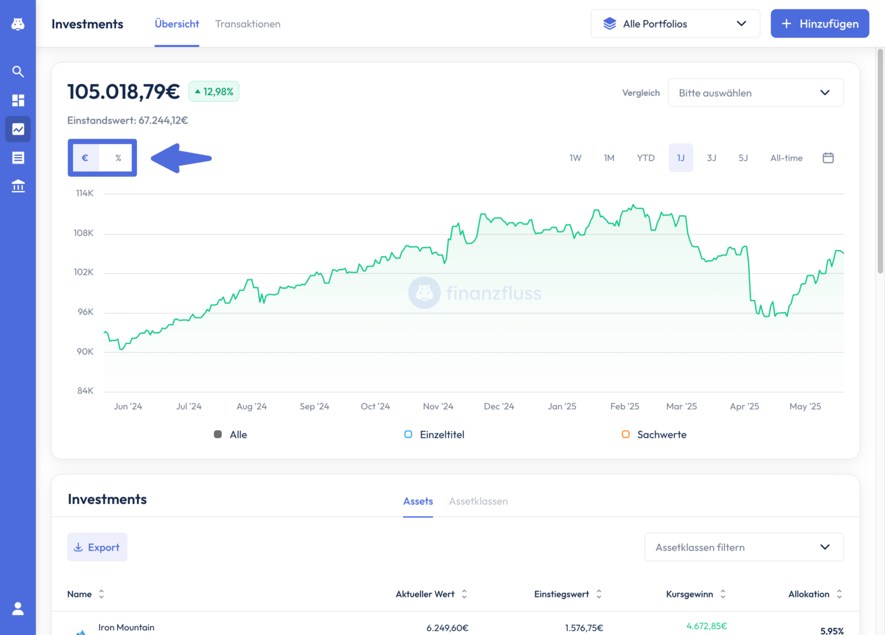Switch to the Übersicht tab

click(177, 24)
